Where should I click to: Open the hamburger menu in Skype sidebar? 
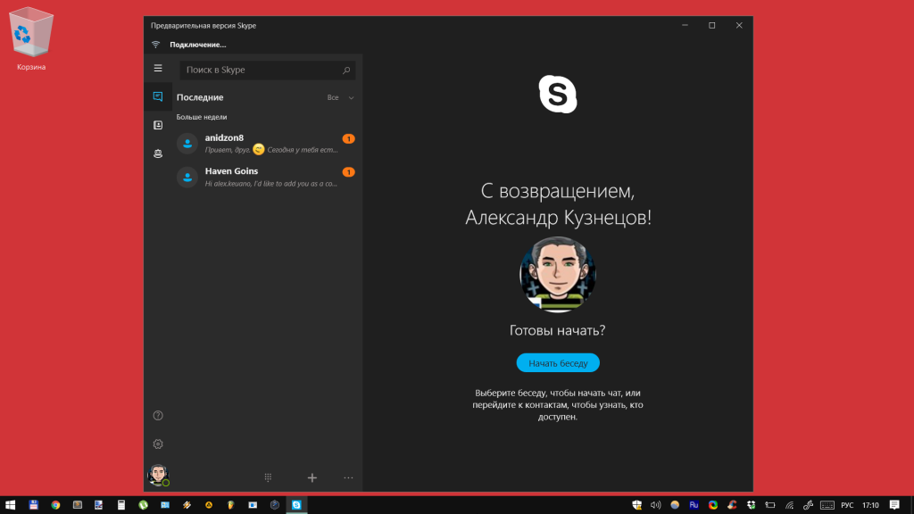158,69
